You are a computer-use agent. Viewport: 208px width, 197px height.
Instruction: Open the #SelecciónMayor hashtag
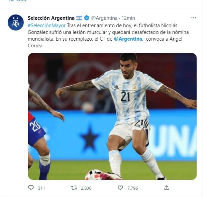[x=47, y=26]
